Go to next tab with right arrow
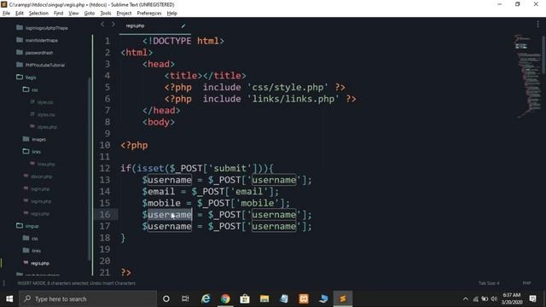Screen dimensions: 546x307 pyautogui.click(x=113, y=25)
